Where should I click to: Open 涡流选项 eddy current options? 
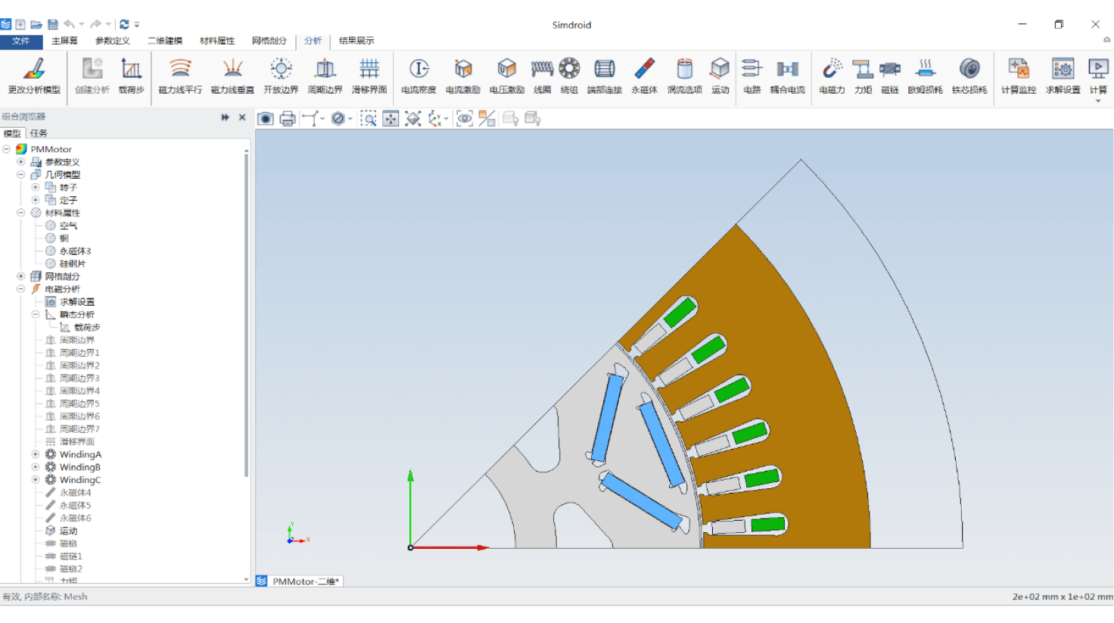[x=685, y=76]
